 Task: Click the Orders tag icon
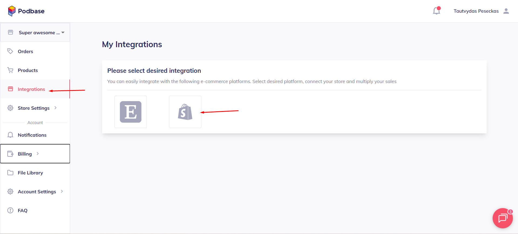(x=10, y=51)
